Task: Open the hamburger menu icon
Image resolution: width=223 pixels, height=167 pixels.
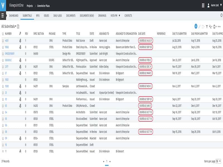Action: (3, 16)
